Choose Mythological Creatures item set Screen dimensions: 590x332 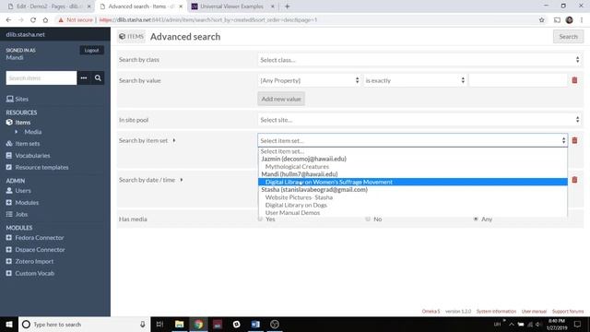[x=413, y=166]
